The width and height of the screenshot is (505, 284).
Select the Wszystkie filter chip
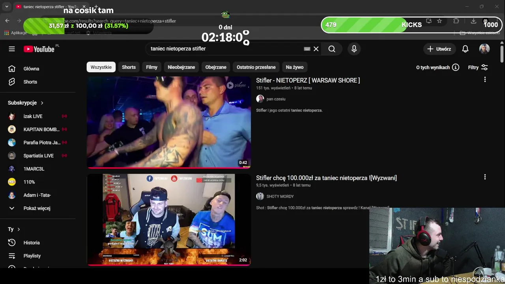tap(101, 67)
